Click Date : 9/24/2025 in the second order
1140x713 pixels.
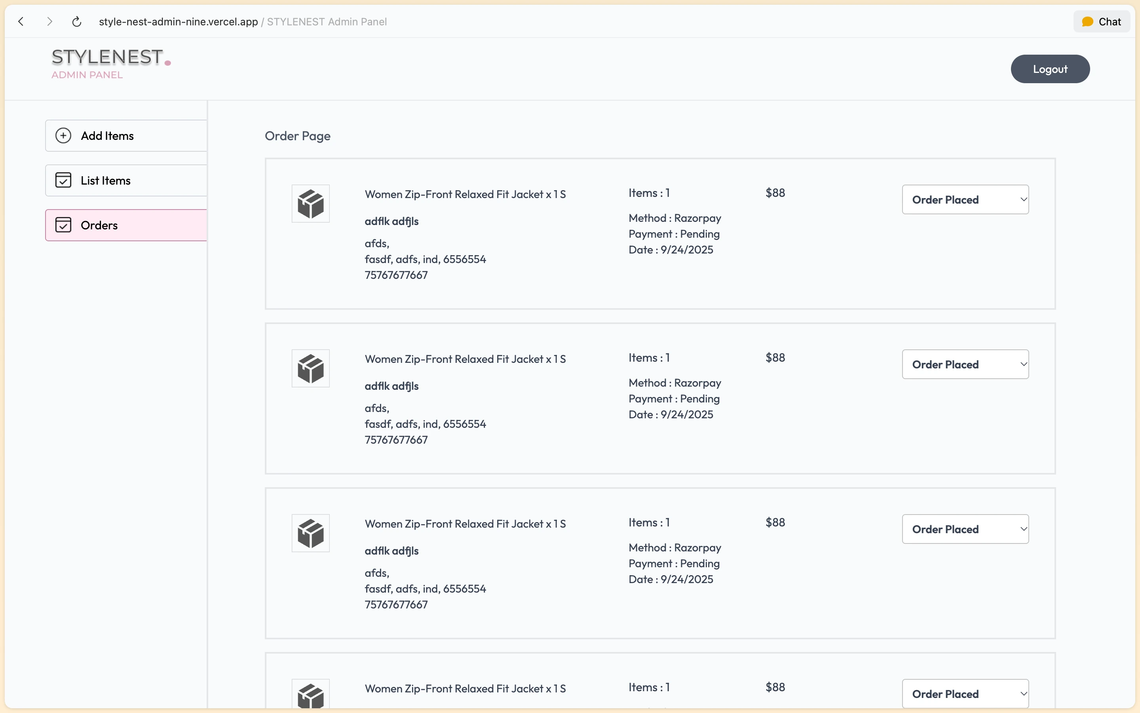click(x=671, y=414)
